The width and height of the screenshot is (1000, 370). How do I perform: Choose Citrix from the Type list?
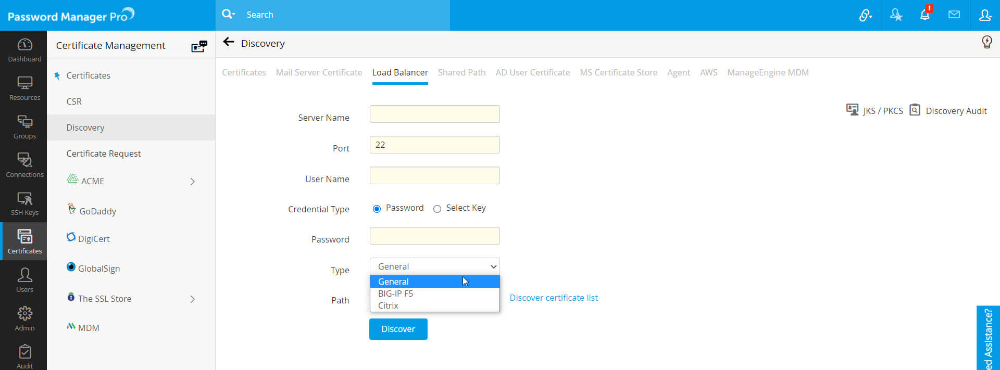click(x=434, y=305)
